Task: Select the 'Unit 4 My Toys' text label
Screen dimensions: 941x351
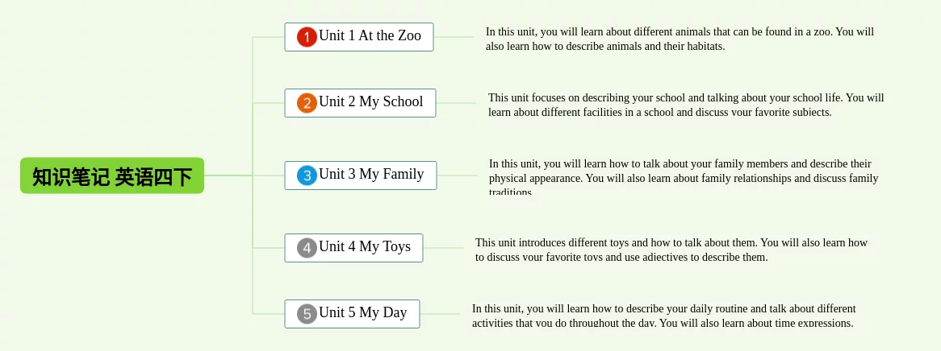Action: pos(364,247)
